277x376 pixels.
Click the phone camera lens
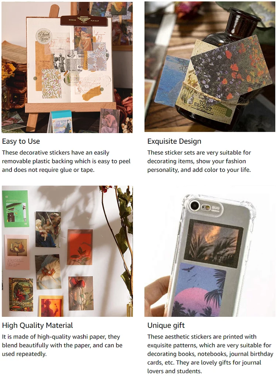[195, 206]
